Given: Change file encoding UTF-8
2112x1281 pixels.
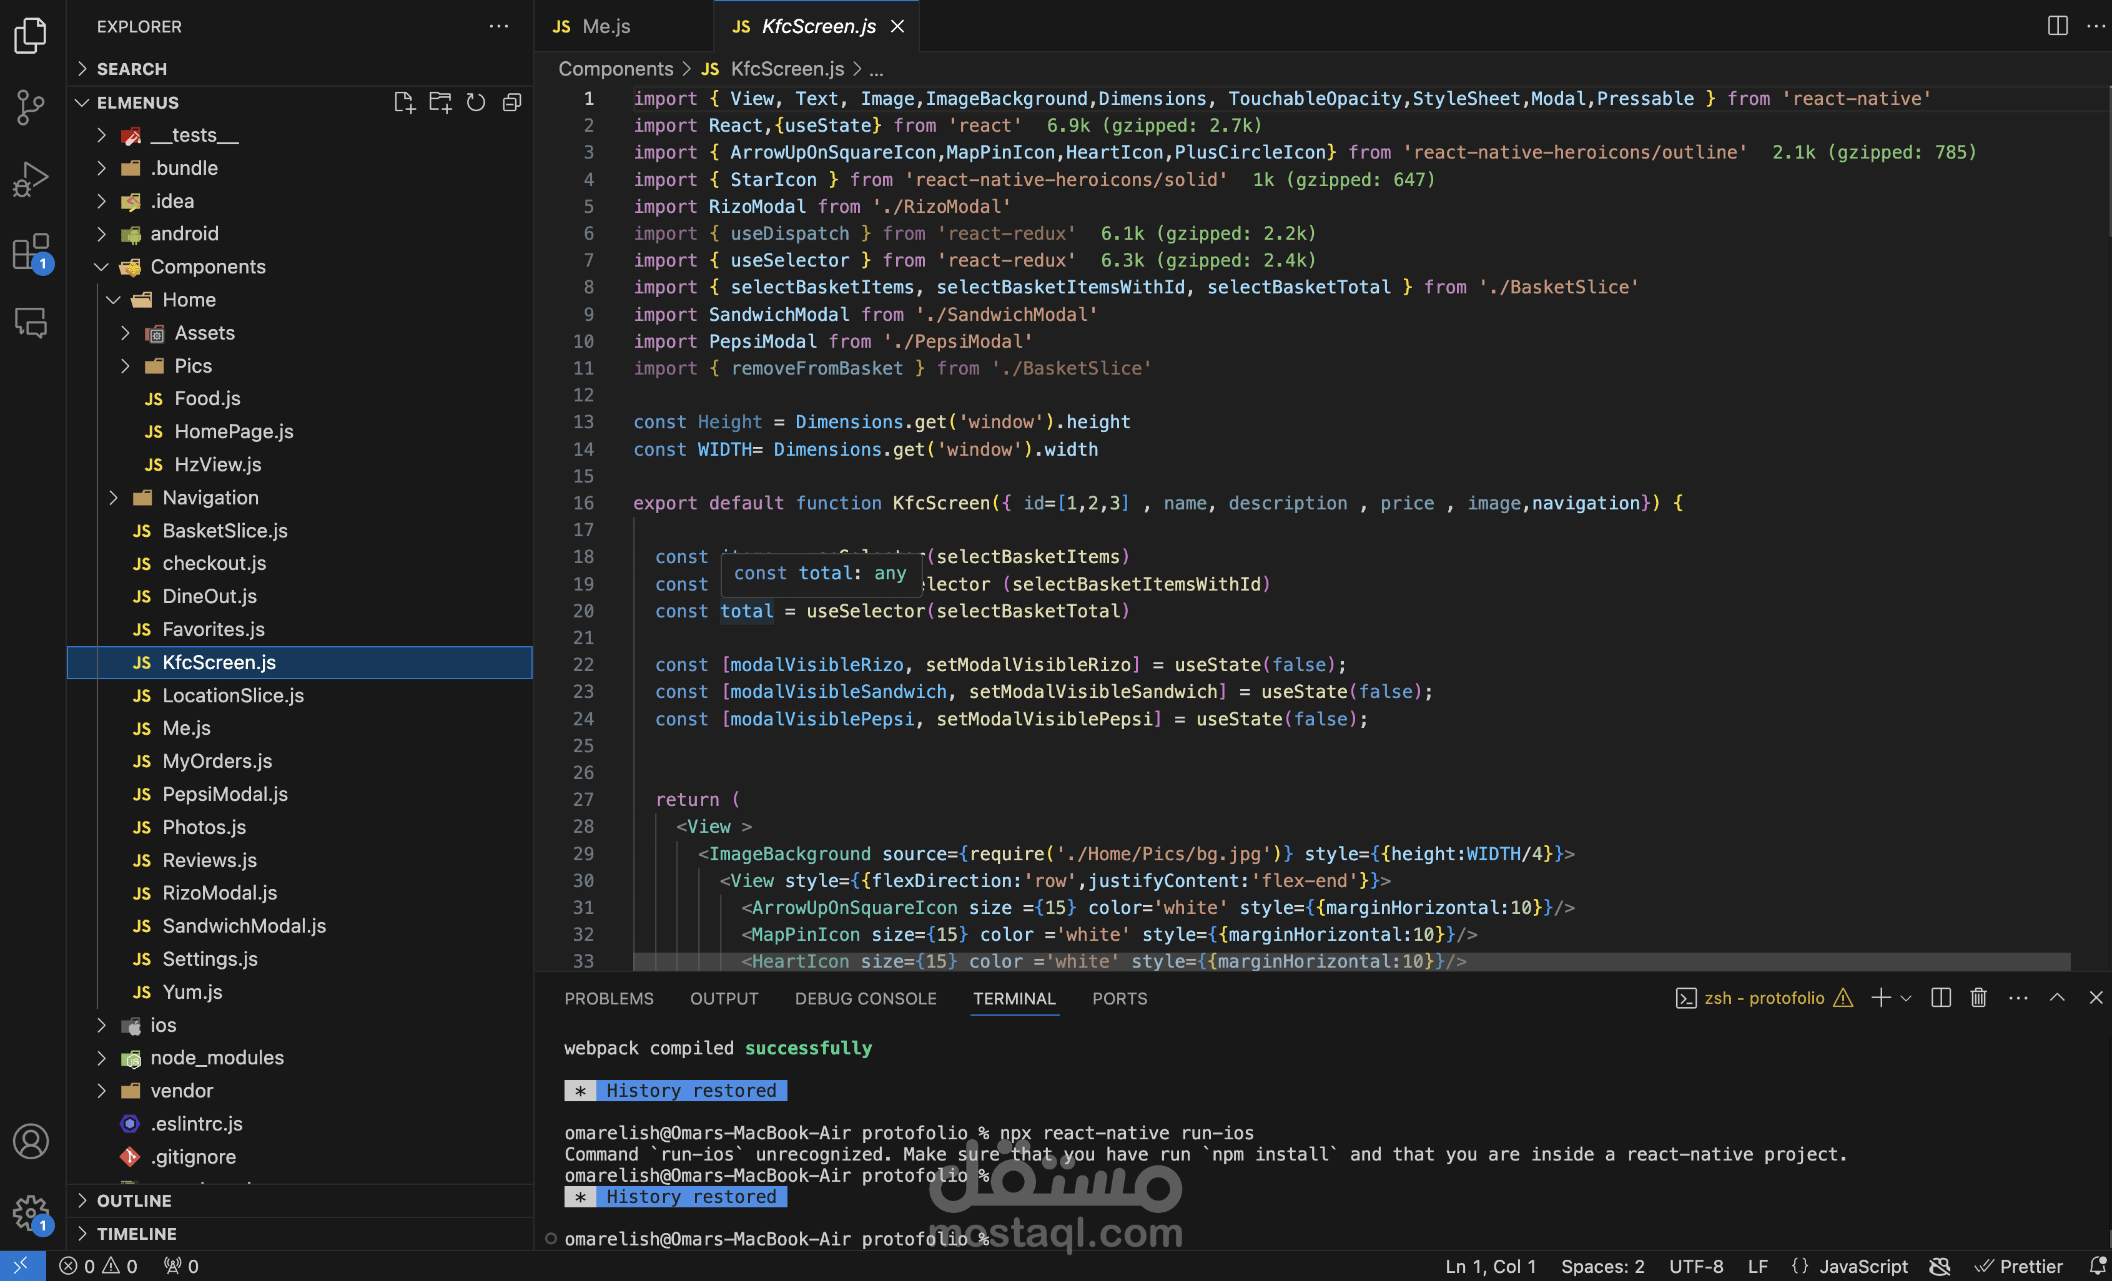Looking at the screenshot, I should pos(1696,1265).
